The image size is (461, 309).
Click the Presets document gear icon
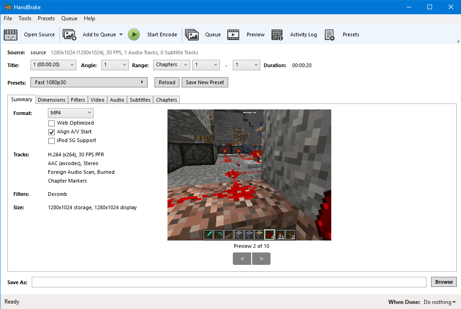(x=329, y=34)
